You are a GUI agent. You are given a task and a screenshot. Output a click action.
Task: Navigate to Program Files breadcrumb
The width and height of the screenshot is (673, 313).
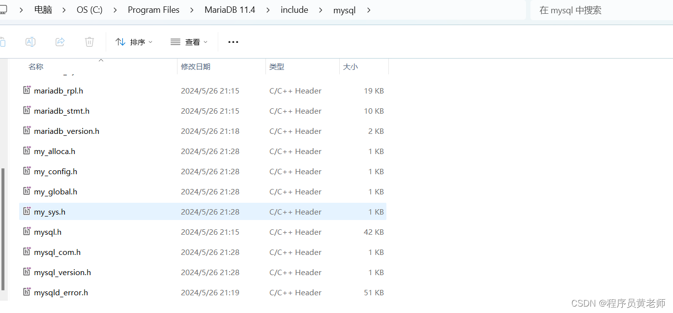coord(154,10)
